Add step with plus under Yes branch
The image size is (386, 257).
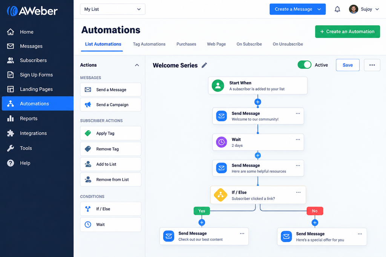(x=202, y=223)
